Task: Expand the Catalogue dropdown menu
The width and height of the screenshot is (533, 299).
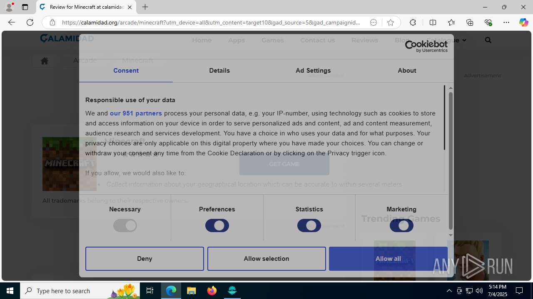Action: 446,40
